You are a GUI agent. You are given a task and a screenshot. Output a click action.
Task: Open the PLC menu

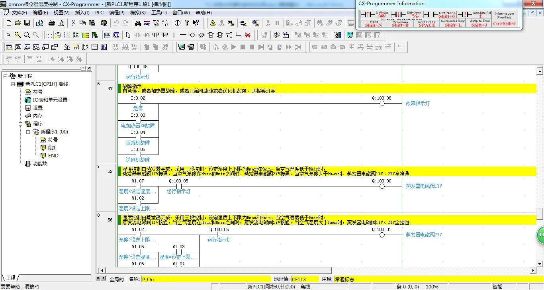click(99, 13)
